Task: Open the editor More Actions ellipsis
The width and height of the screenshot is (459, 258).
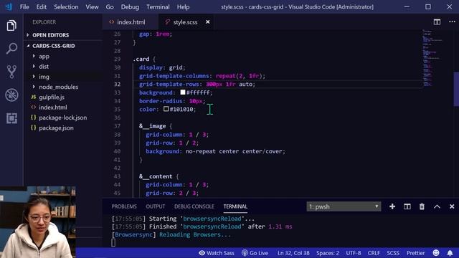Action: (452, 22)
